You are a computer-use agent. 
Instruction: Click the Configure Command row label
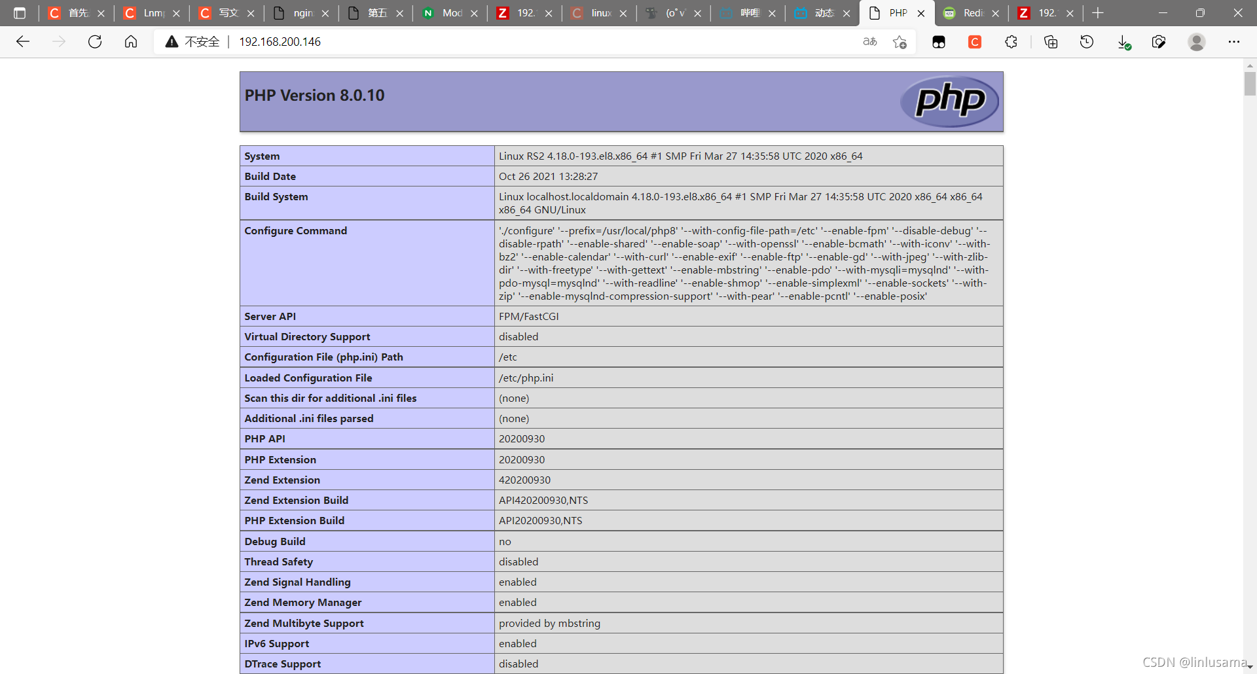pos(295,231)
